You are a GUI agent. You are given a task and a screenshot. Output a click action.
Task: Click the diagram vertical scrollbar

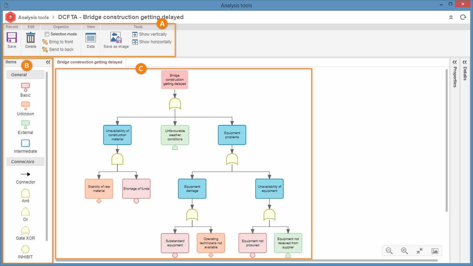pyautogui.click(x=447, y=140)
